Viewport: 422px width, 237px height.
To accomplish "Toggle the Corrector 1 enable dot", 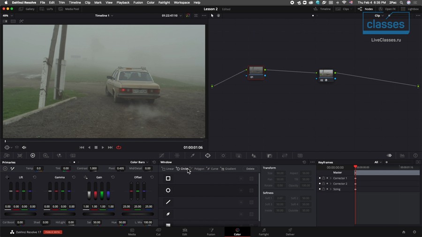I will (320, 178).
